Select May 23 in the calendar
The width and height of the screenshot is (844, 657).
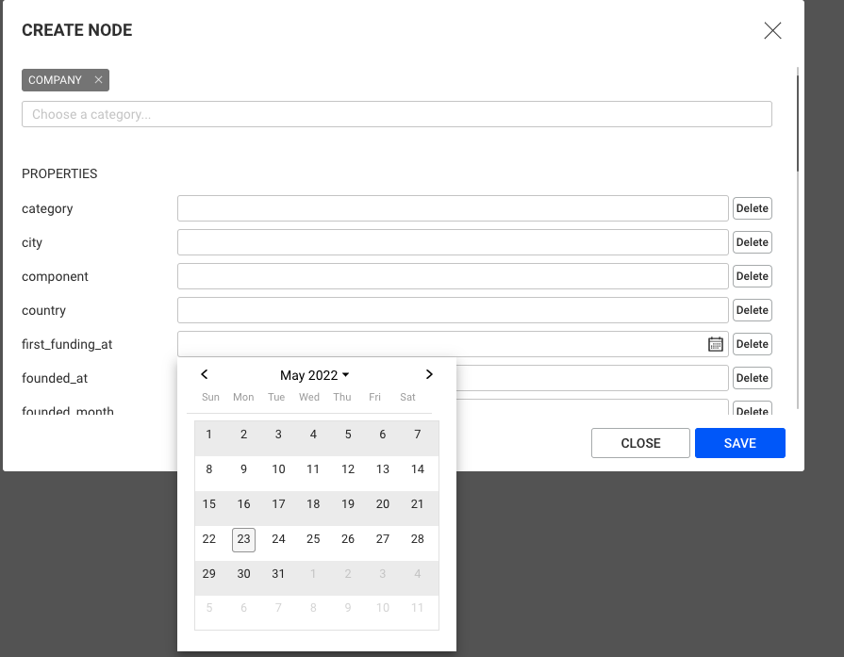coord(243,539)
